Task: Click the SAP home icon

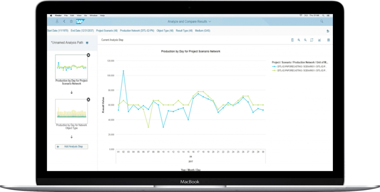Action: click(x=71, y=21)
